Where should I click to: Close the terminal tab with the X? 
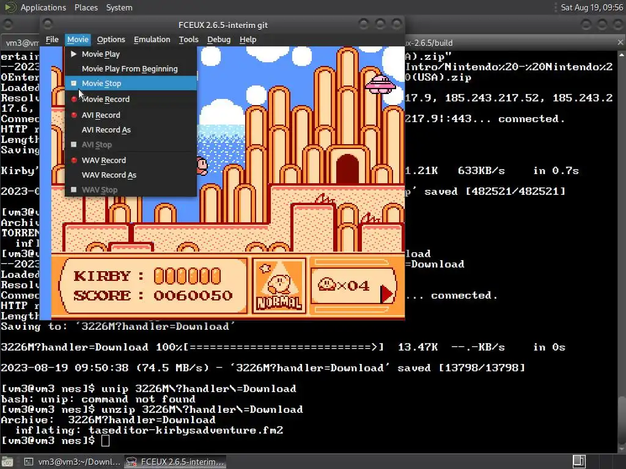620,42
